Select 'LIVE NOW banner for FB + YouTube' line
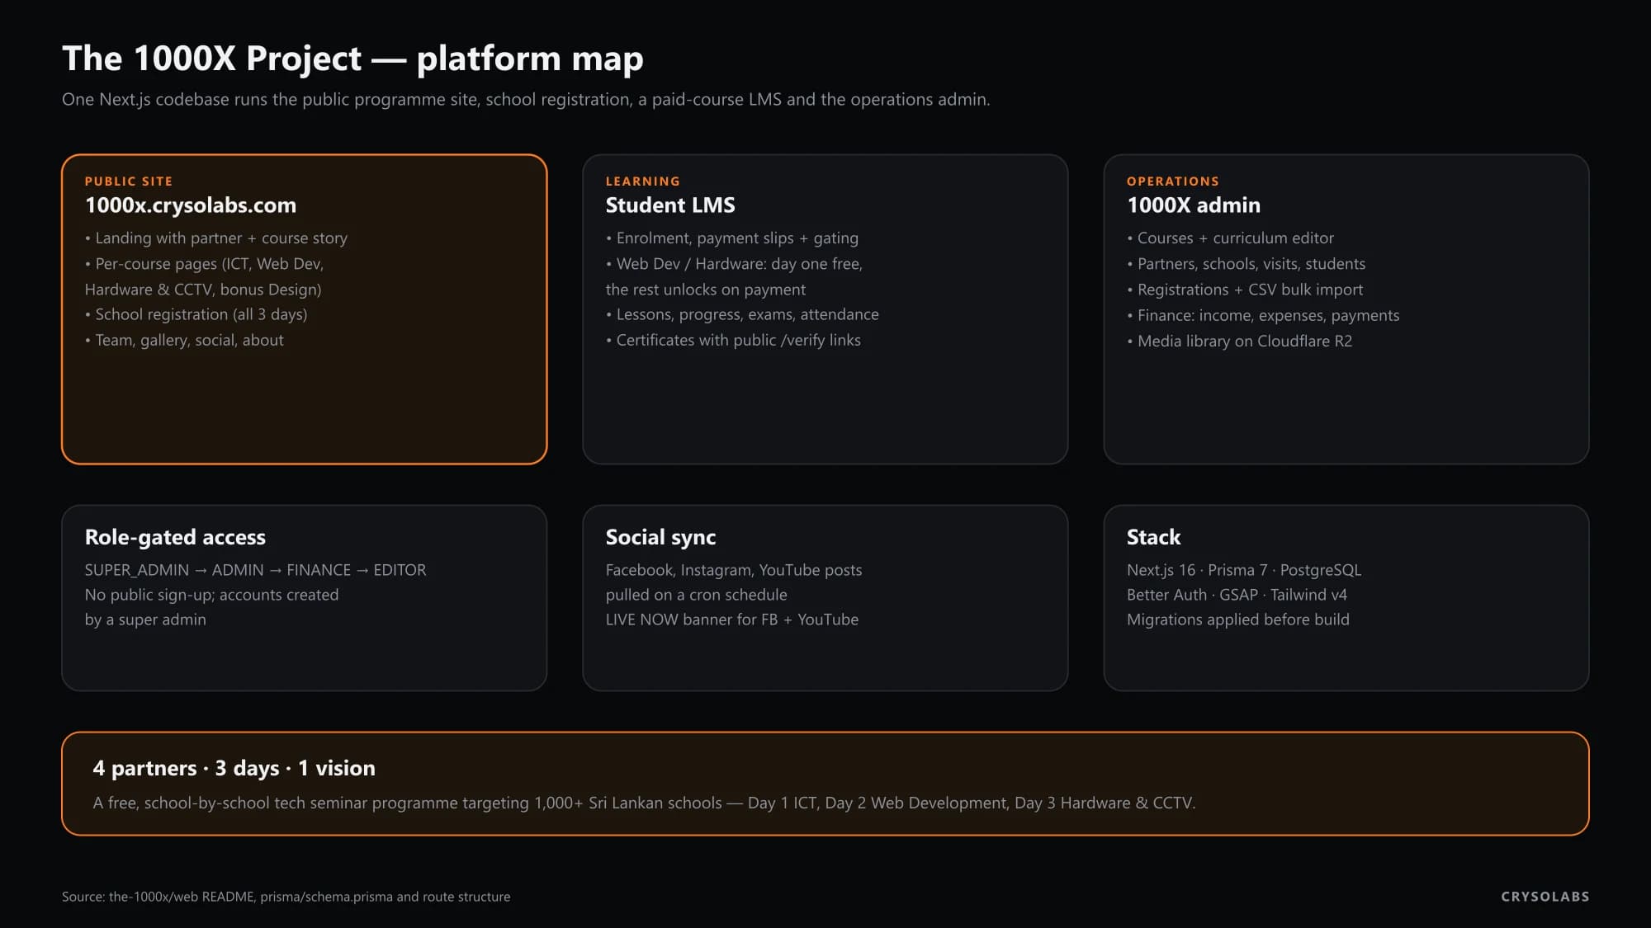This screenshot has height=928, width=1651. click(732, 619)
